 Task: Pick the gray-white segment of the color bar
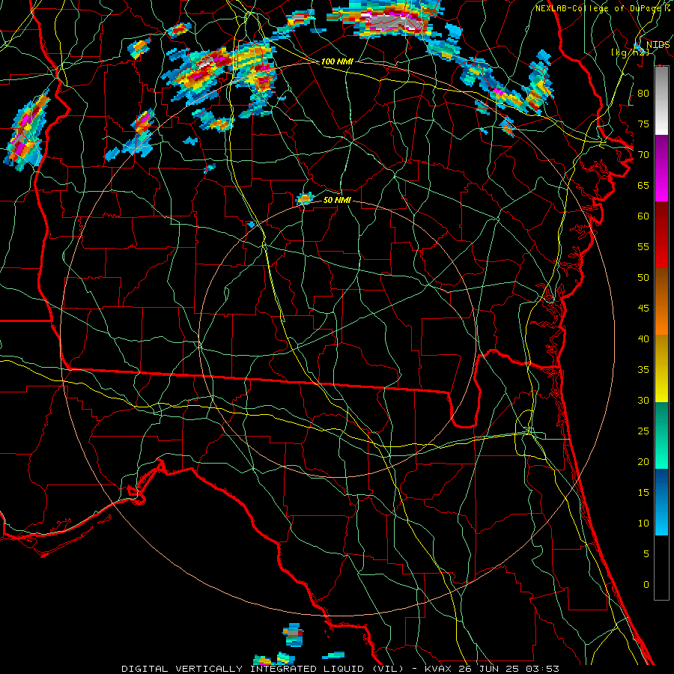pos(661,100)
